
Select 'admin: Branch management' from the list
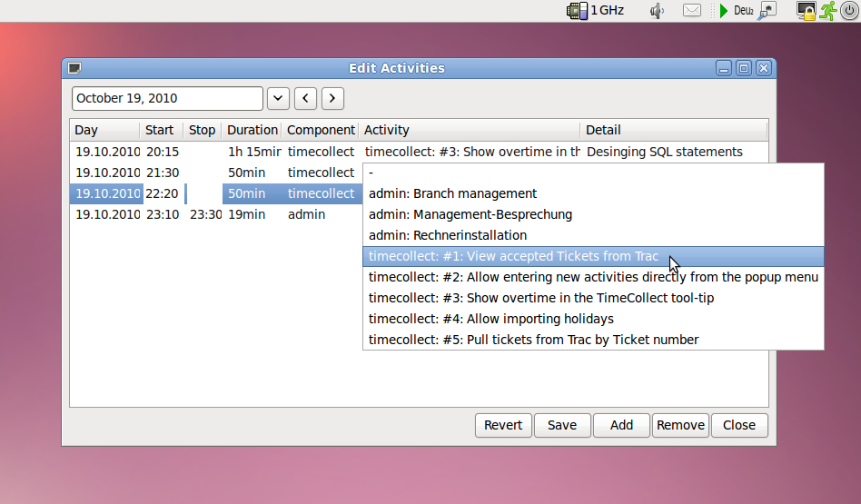point(452,193)
